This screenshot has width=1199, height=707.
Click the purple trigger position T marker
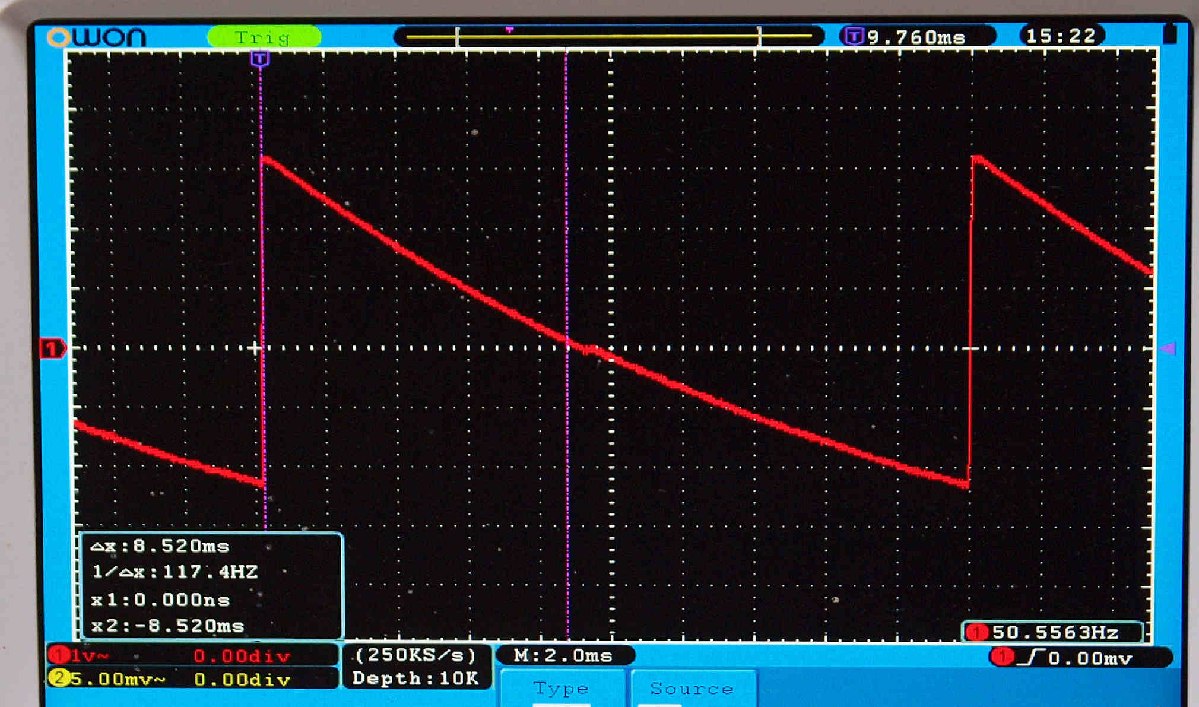coord(260,59)
